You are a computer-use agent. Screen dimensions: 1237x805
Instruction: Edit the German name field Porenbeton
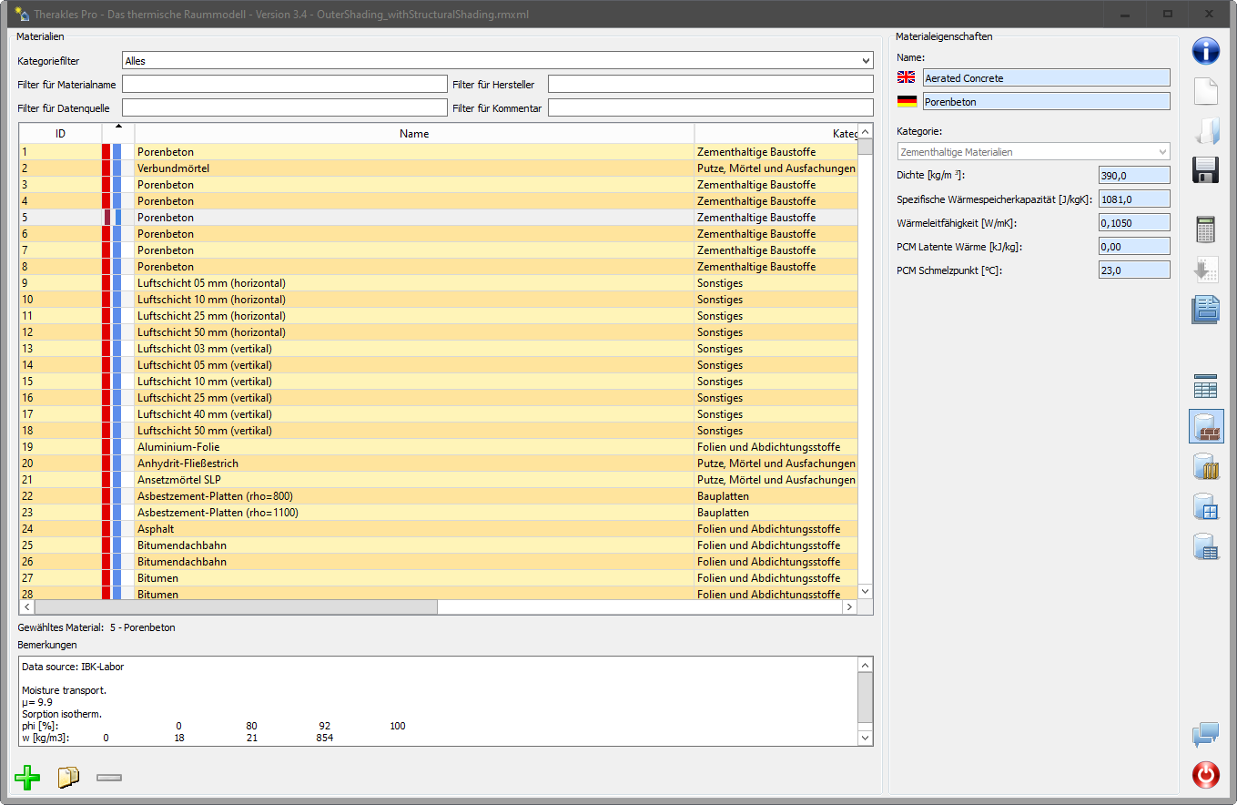[x=1047, y=102]
